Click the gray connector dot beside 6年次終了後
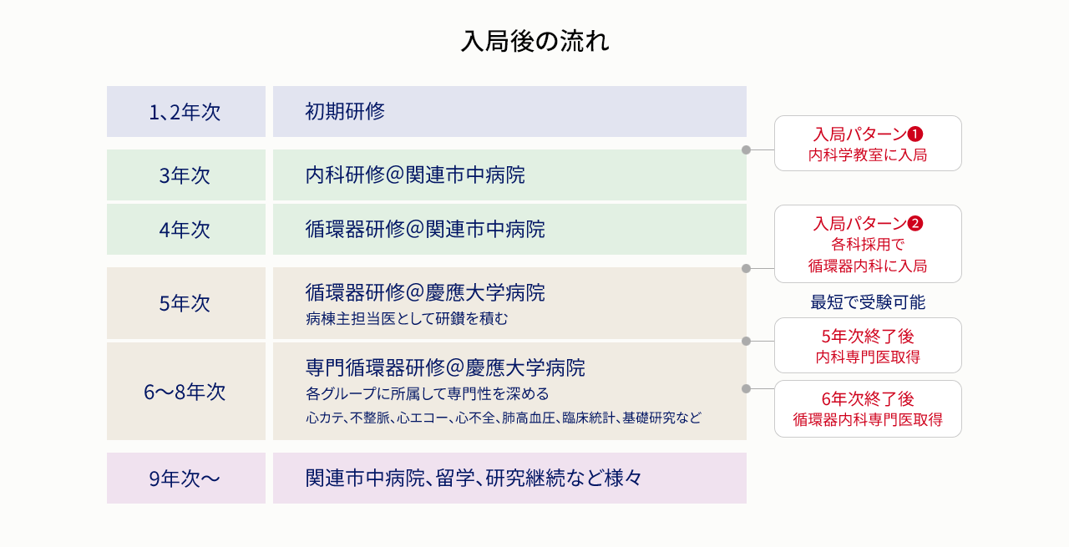This screenshot has width=1069, height=547. [x=746, y=388]
